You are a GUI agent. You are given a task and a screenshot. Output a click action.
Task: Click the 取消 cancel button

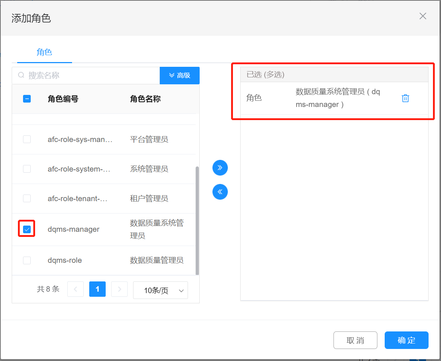355,340
